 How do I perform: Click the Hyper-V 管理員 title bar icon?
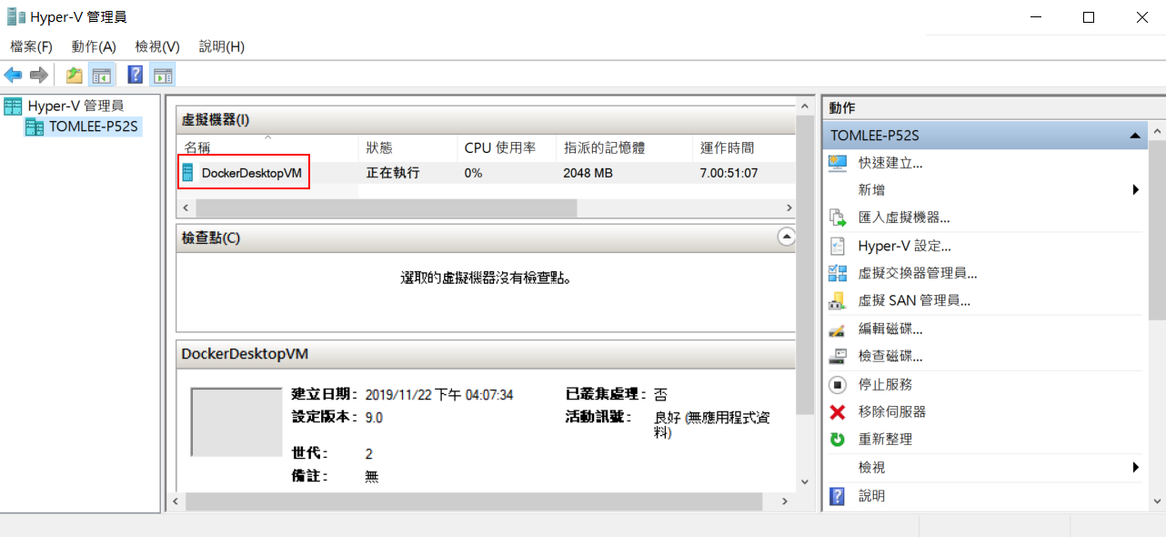click(16, 17)
